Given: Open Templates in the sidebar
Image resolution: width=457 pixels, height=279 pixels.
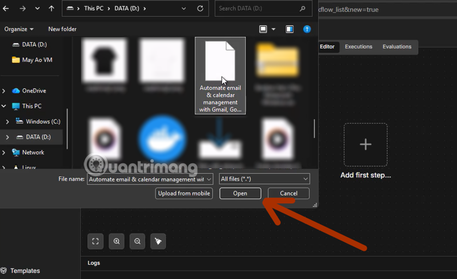Looking at the screenshot, I should click(20, 271).
